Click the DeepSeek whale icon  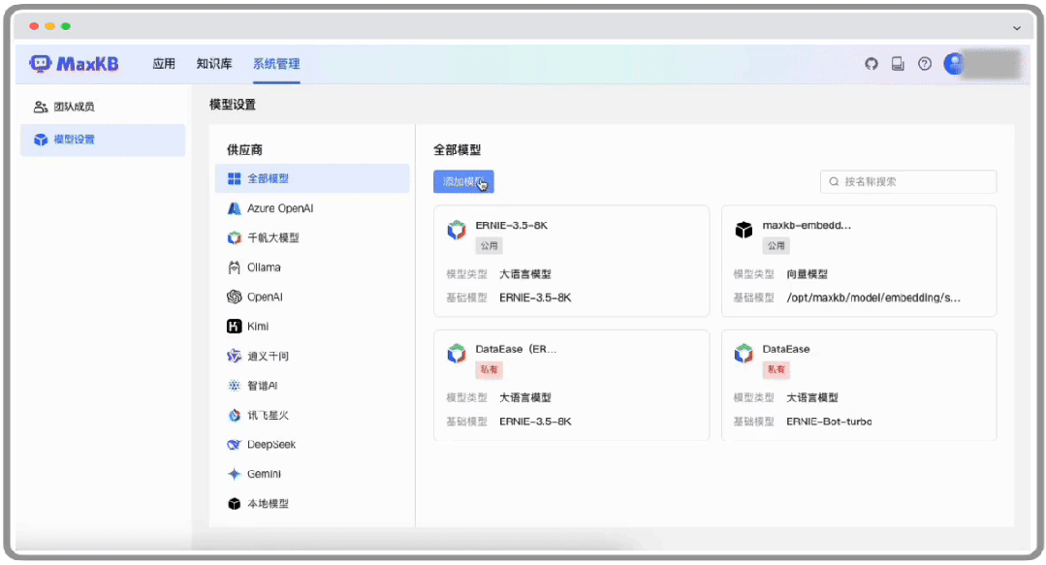235,444
